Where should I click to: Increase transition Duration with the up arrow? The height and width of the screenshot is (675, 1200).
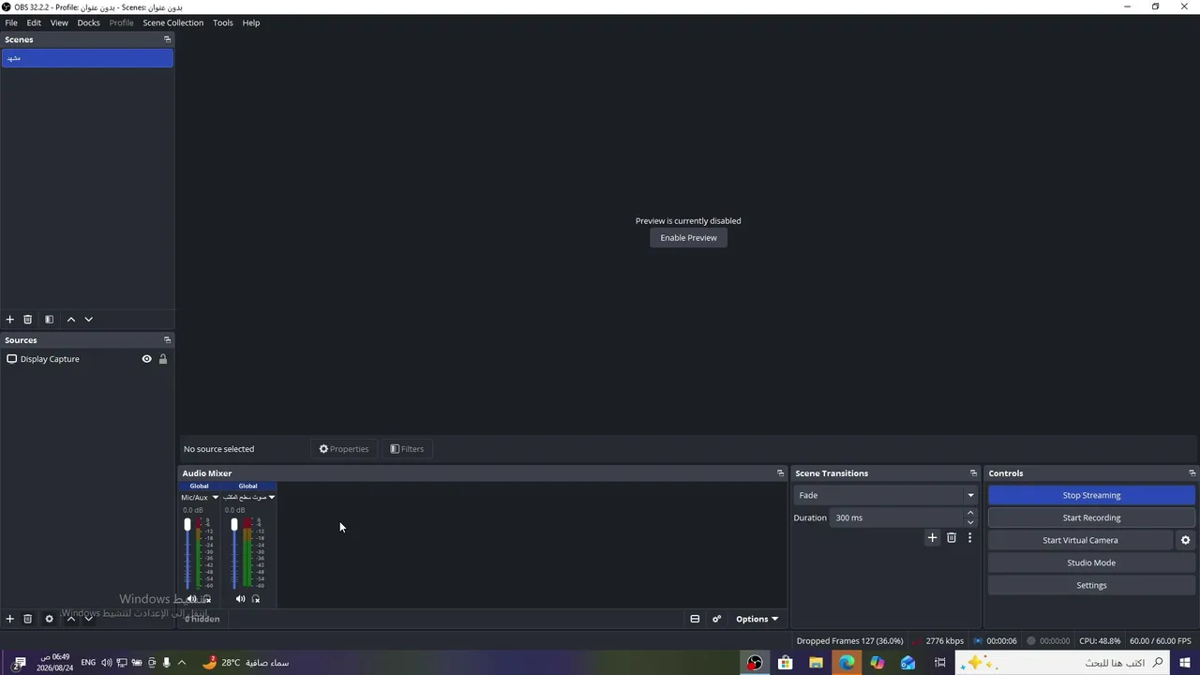(x=970, y=513)
